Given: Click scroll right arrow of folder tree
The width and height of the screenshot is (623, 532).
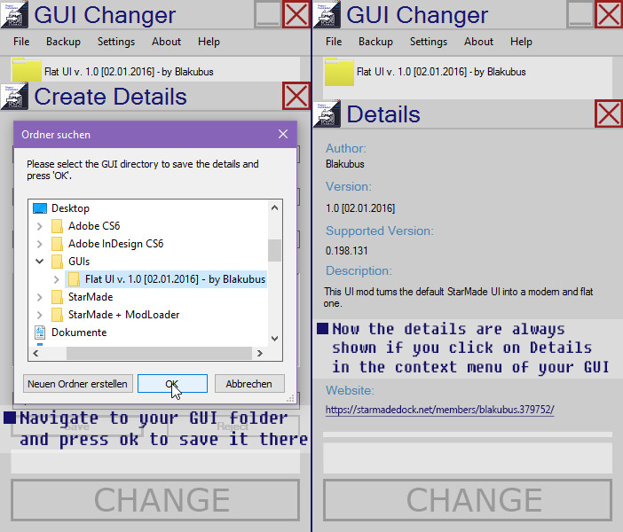Looking at the screenshot, I should [260, 353].
